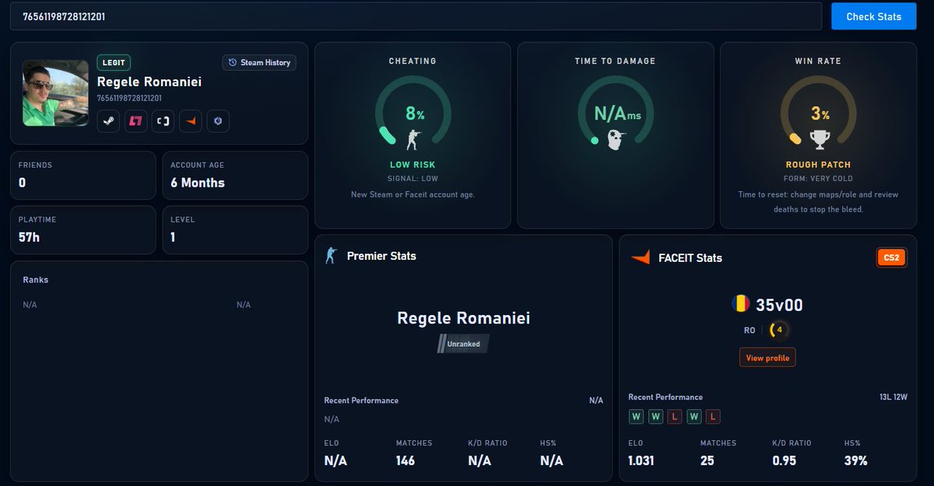This screenshot has width=934, height=486.
Task: Click the 'ROUGH PATCH' label
Action: point(818,165)
